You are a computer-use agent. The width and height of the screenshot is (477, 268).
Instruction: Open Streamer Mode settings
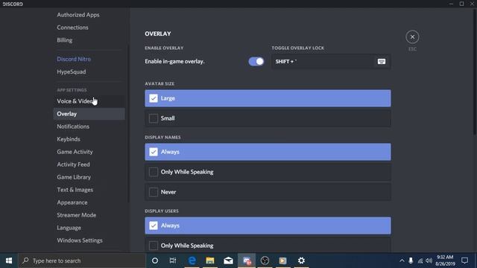click(x=76, y=215)
